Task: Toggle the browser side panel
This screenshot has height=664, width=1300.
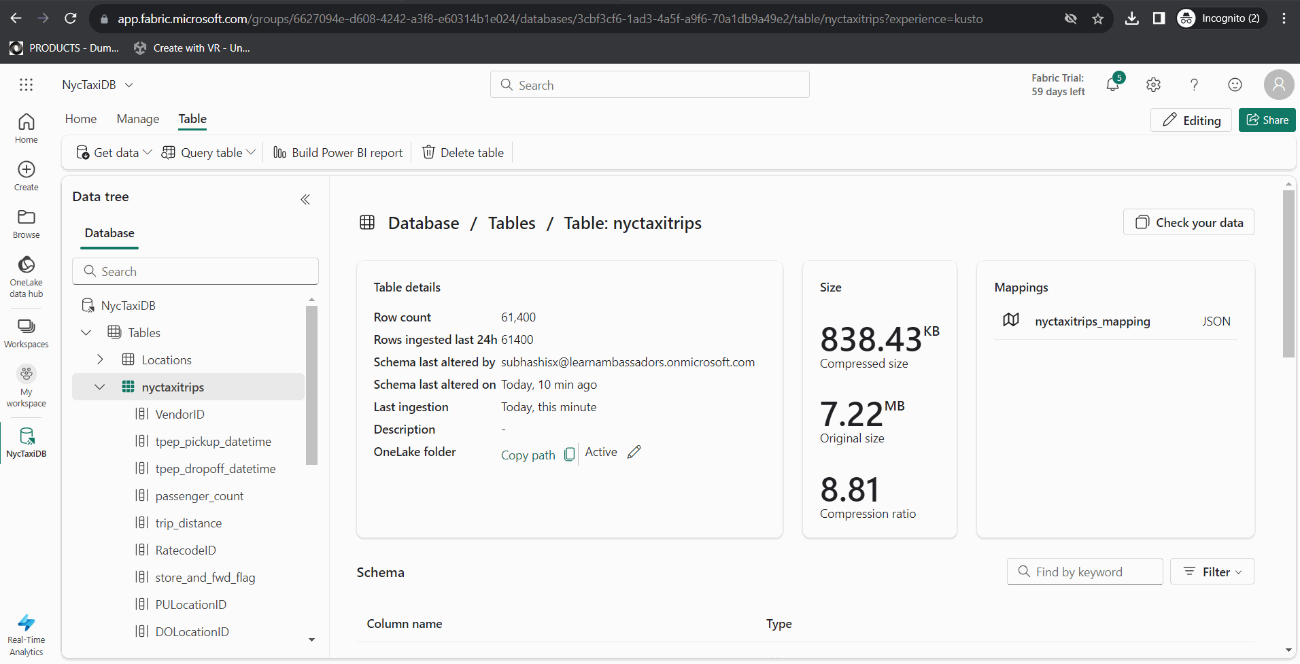Action: click(x=1159, y=18)
